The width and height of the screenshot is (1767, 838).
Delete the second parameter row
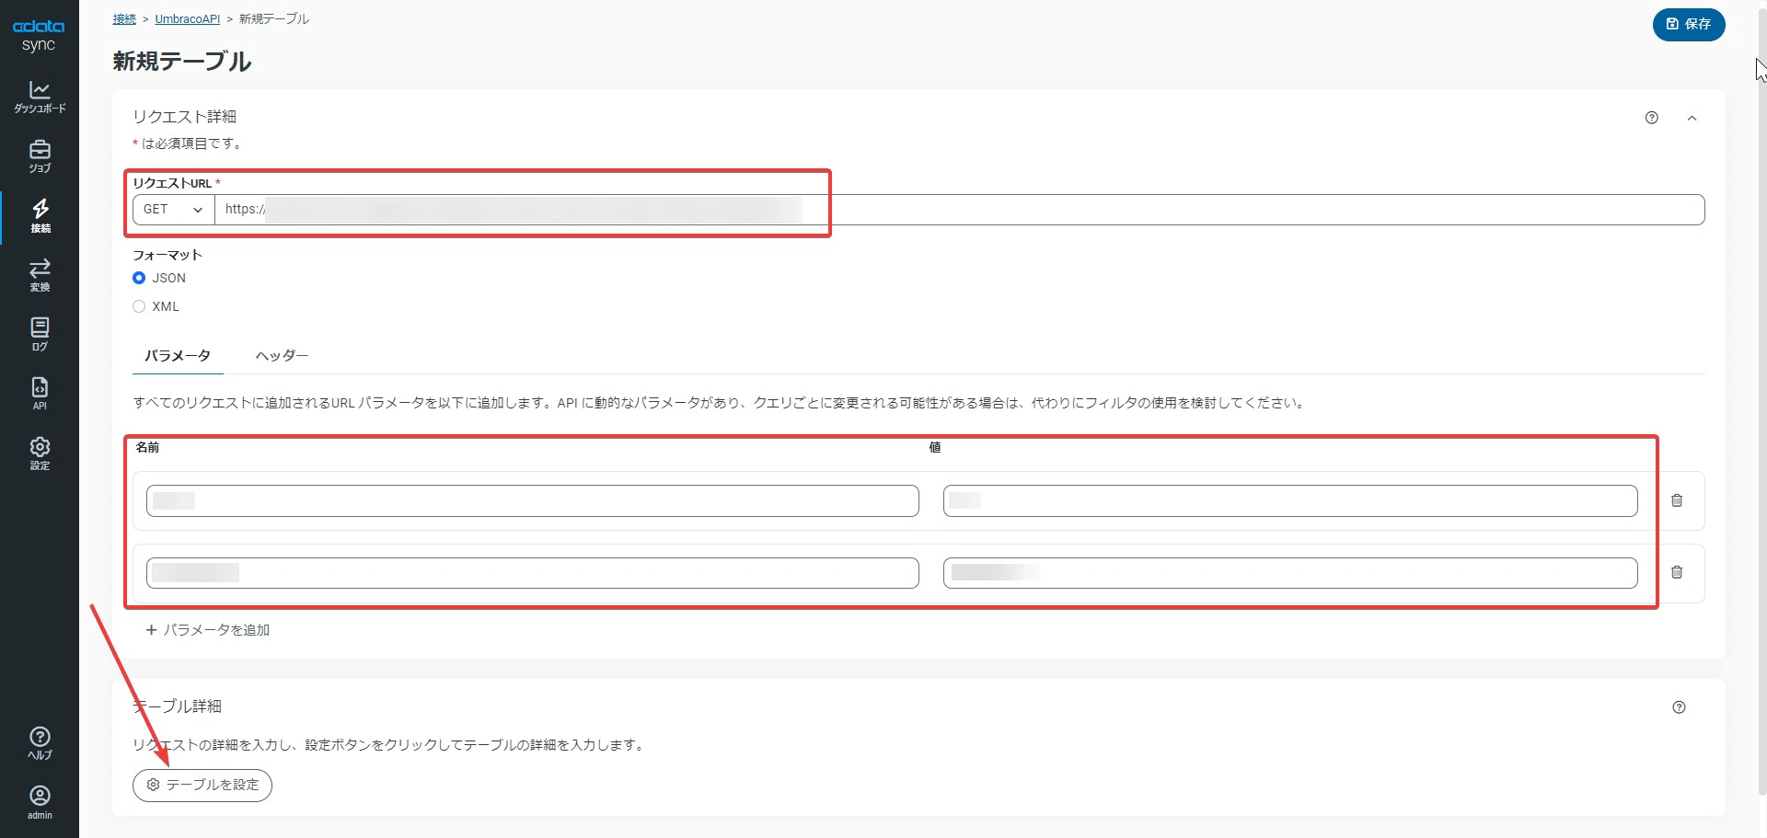click(x=1677, y=572)
